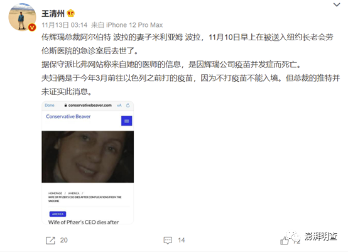The image size is (348, 252).
Task: Click the iPhone 12 Pro Max source link
Action: [x=134, y=25]
